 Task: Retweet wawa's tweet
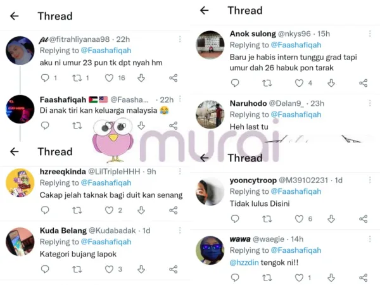point(267,277)
